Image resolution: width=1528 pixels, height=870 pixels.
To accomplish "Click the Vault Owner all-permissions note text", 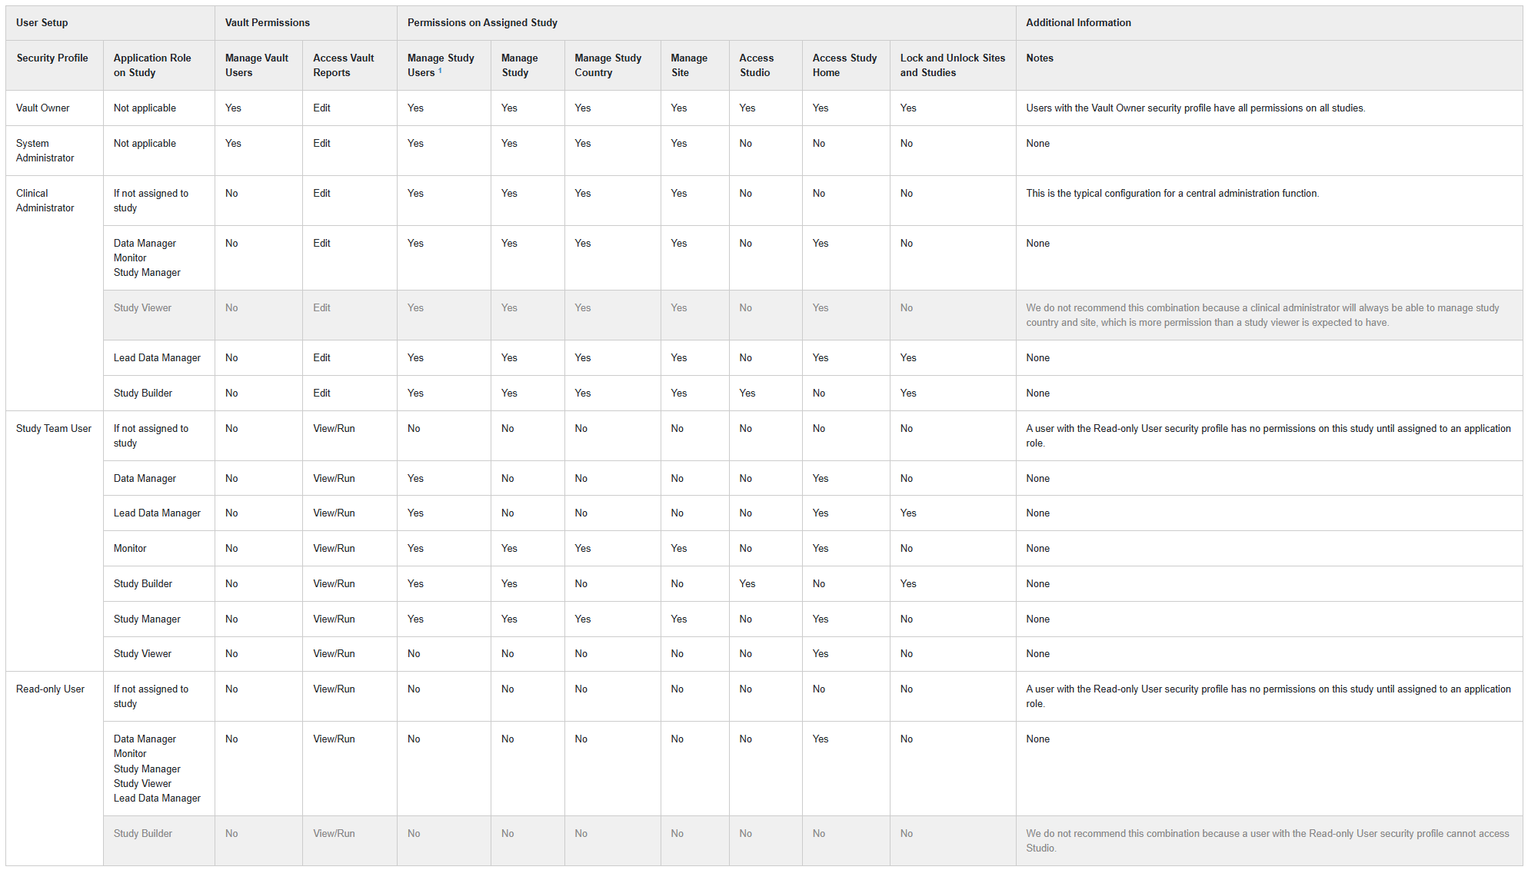I will click(x=1195, y=108).
